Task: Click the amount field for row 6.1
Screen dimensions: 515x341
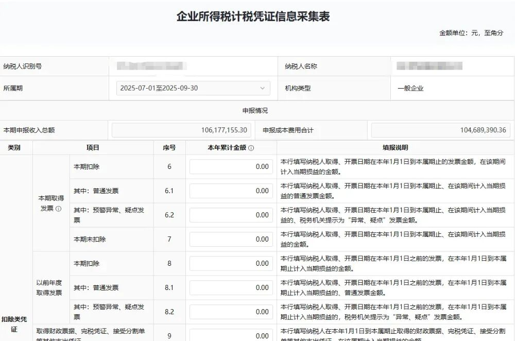Action: click(231, 191)
